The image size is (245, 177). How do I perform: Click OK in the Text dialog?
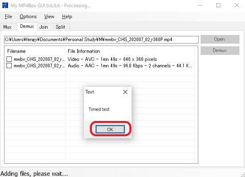coord(110,129)
